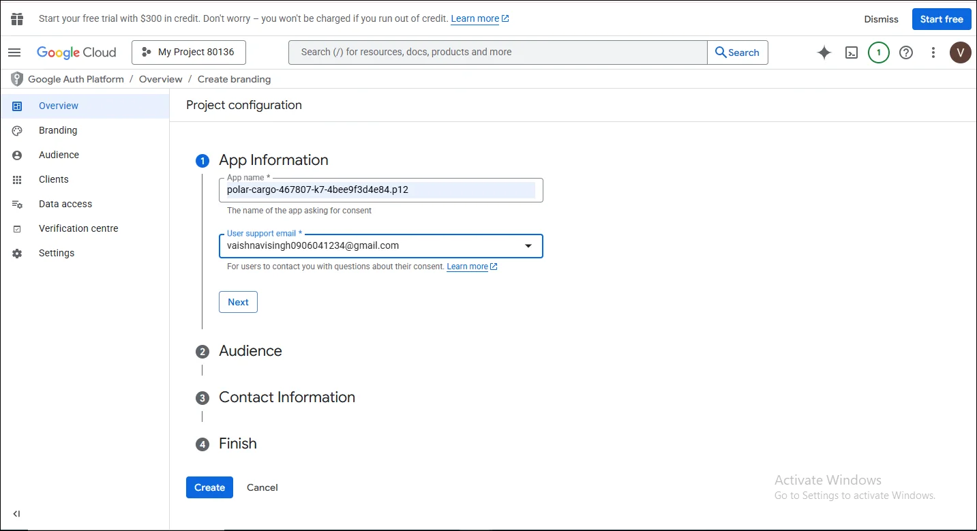Open Learn more link in trial banner
Image resolution: width=977 pixels, height=531 pixels.
[480, 18]
